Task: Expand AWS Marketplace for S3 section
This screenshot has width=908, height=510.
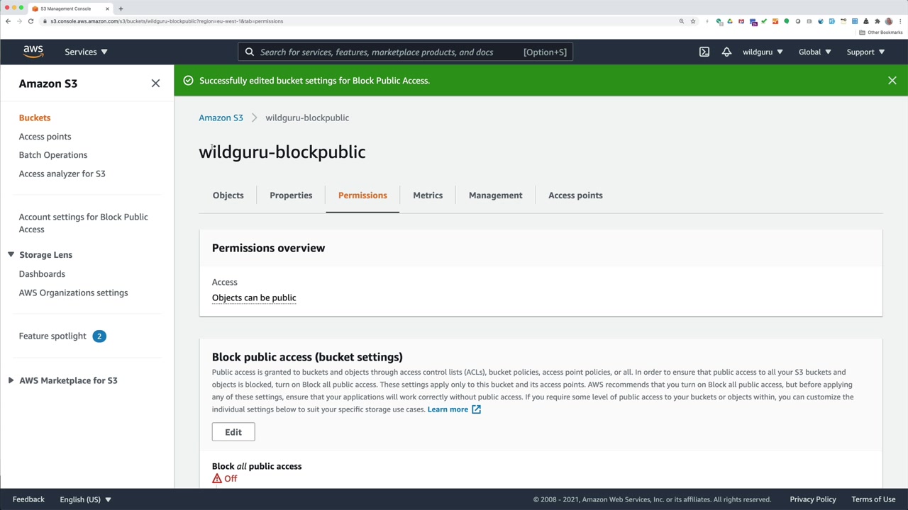Action: 11,380
